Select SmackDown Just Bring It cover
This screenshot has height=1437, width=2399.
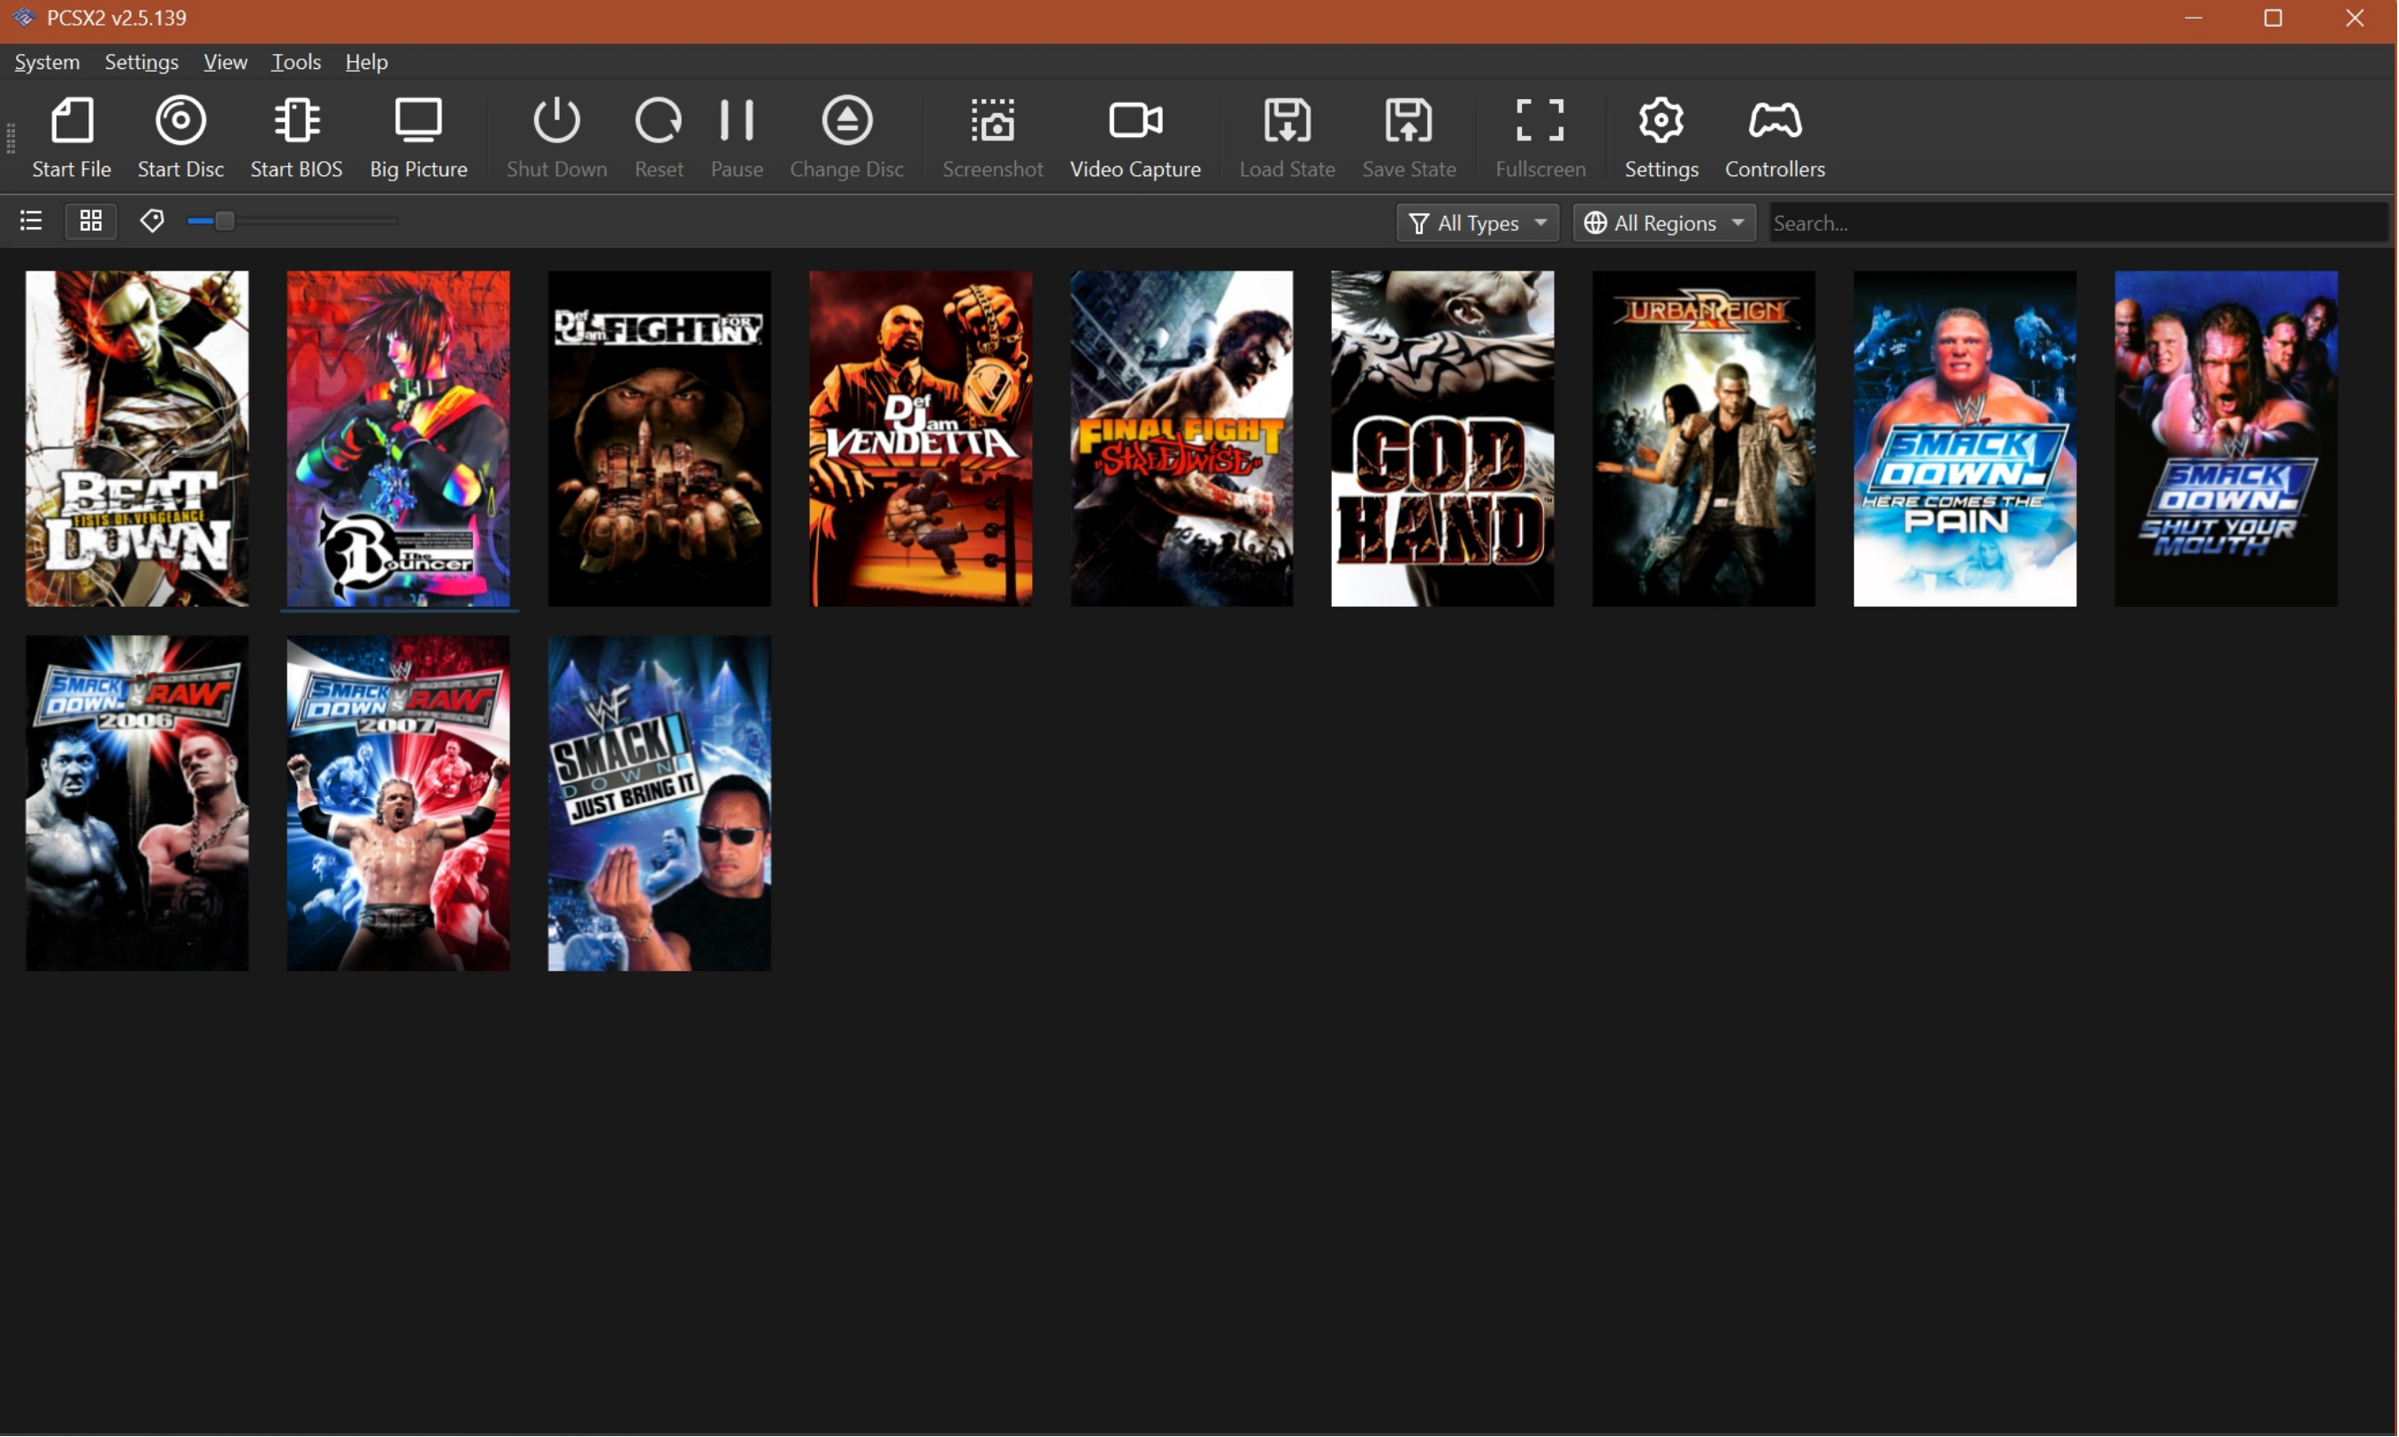coord(660,804)
